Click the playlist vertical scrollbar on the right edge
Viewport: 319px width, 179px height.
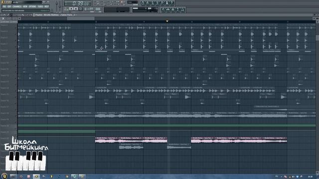318,38
